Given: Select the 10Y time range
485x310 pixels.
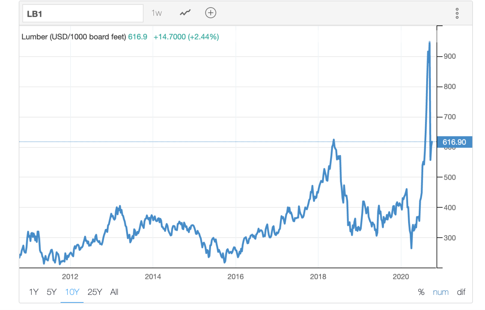Looking at the screenshot, I should 72,292.
